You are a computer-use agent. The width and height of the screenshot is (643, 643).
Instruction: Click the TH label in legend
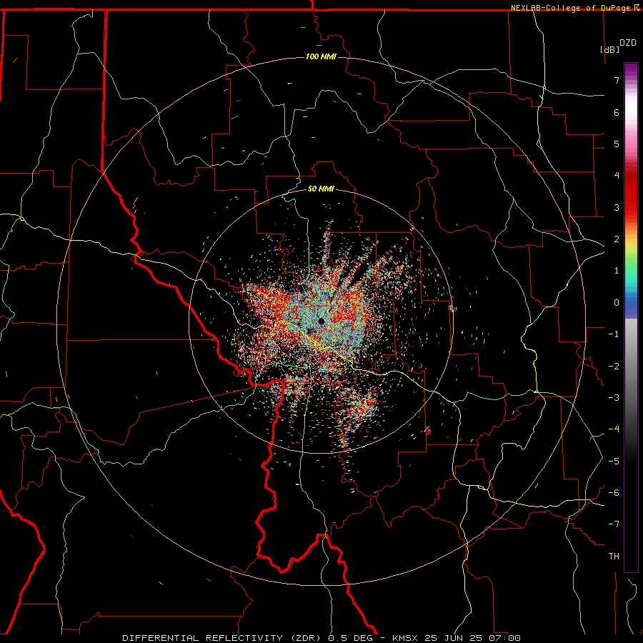[x=614, y=557]
